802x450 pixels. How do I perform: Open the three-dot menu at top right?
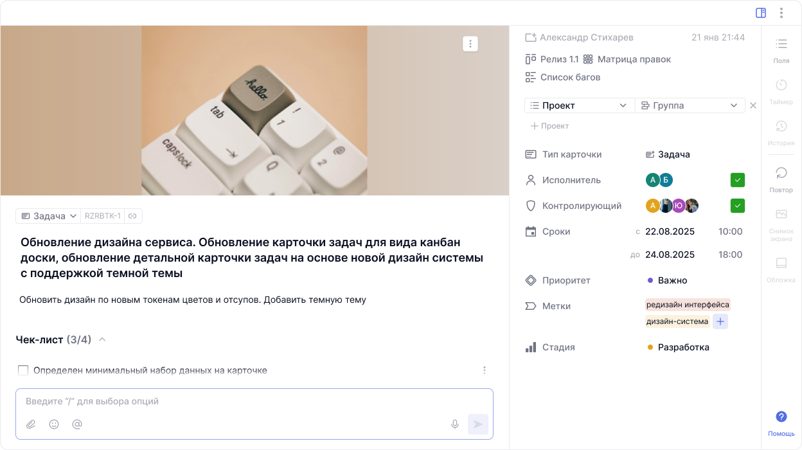point(781,13)
